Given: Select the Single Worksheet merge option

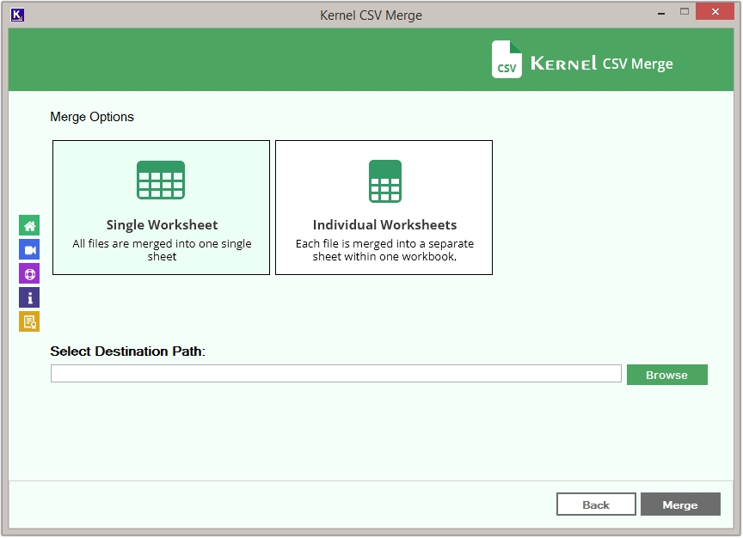Looking at the screenshot, I should (161, 207).
